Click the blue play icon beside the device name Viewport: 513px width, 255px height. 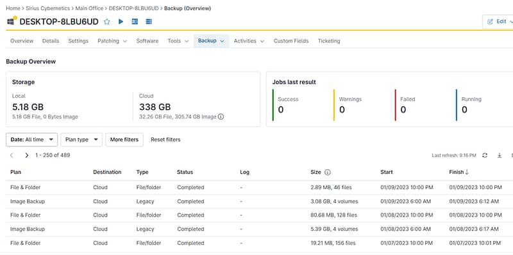pos(121,22)
